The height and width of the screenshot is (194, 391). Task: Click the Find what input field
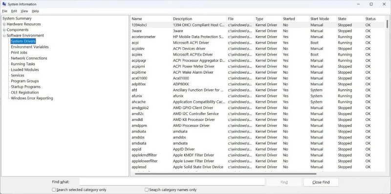[172, 182]
